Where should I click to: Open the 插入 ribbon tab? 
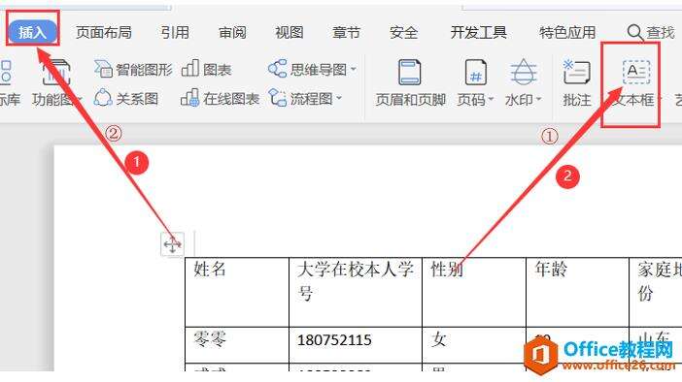click(x=33, y=32)
